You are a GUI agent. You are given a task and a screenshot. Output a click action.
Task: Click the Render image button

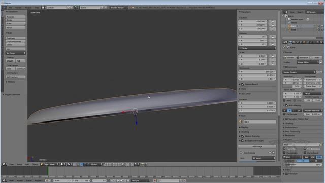pyautogui.click(x=289, y=57)
